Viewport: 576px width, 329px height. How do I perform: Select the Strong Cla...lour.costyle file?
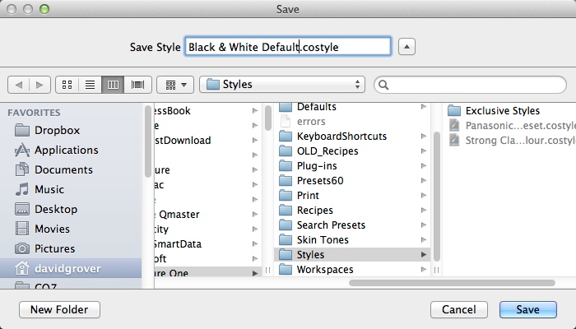(510, 141)
